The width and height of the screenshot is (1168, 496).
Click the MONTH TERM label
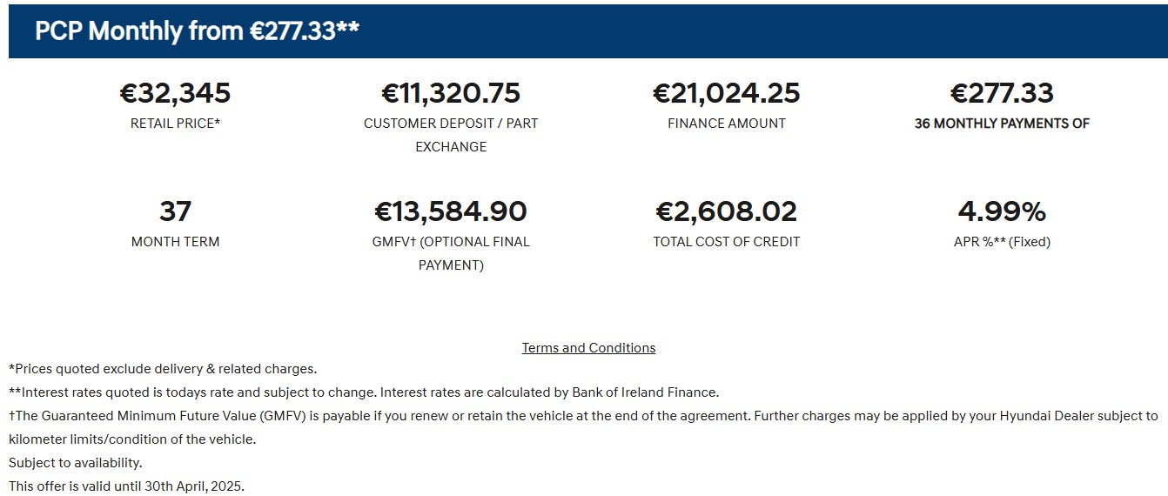point(175,242)
